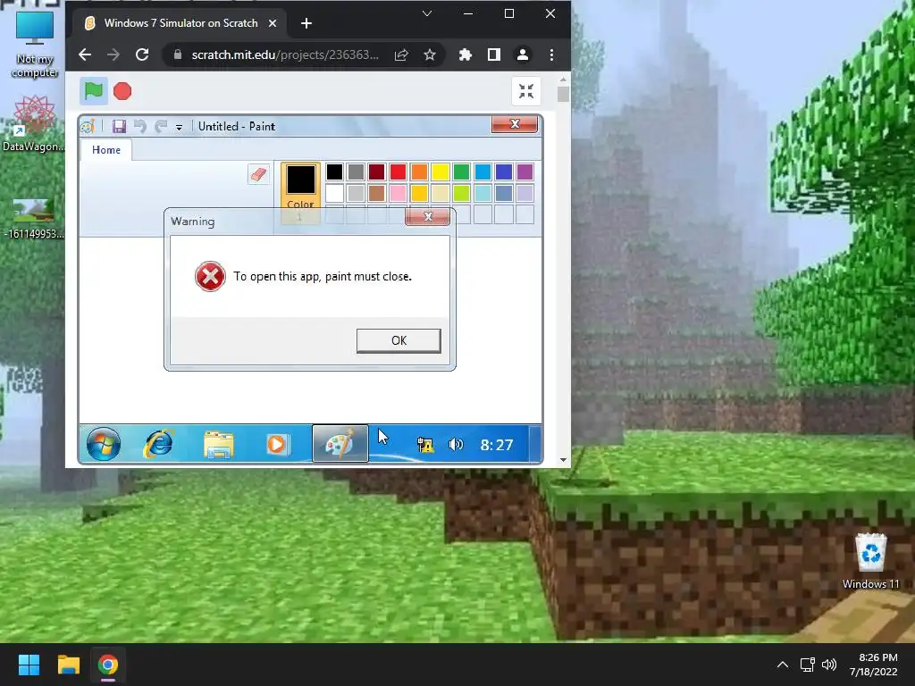
Task: Pick the bright red color swatch
Action: 398,171
